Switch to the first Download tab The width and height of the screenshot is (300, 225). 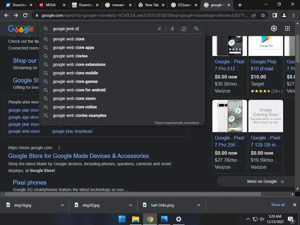tap(19, 5)
